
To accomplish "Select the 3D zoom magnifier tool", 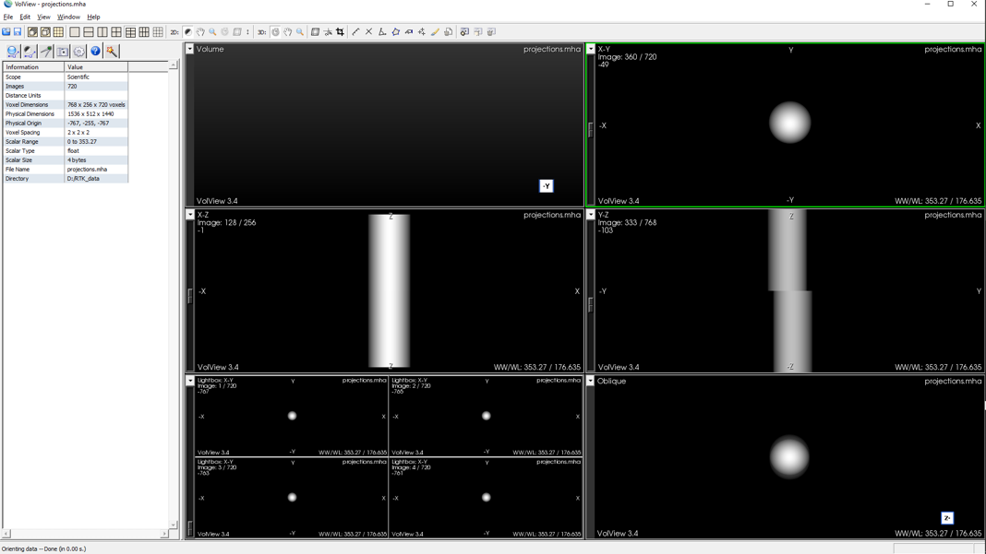I will (x=300, y=32).
